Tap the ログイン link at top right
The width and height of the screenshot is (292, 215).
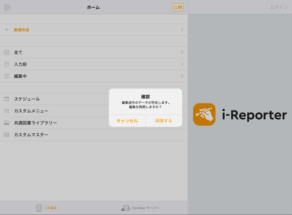click(278, 7)
